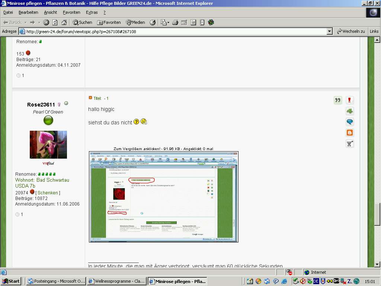Image resolution: width=381 pixels, height=286 pixels.
Task: Click the quote post icon
Action: (x=338, y=100)
